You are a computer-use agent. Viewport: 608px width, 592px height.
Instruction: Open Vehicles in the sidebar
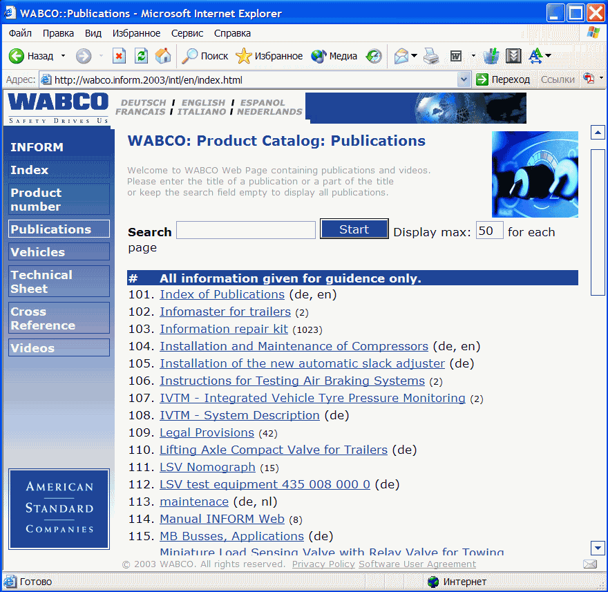(59, 252)
